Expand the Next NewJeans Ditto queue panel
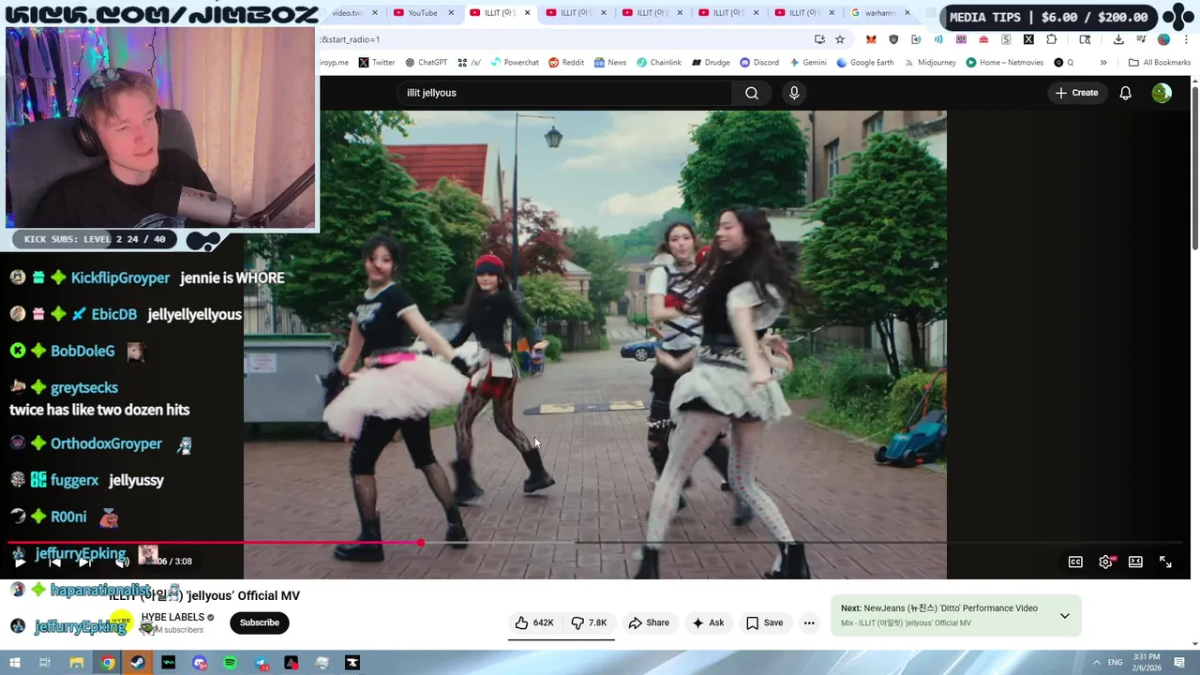This screenshot has height=675, width=1200. (1064, 616)
